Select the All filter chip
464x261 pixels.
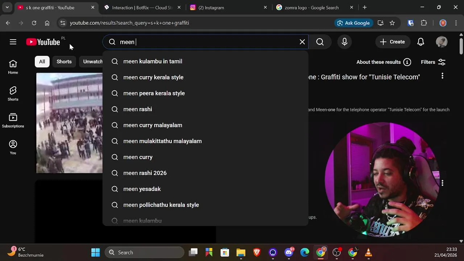pyautogui.click(x=42, y=62)
